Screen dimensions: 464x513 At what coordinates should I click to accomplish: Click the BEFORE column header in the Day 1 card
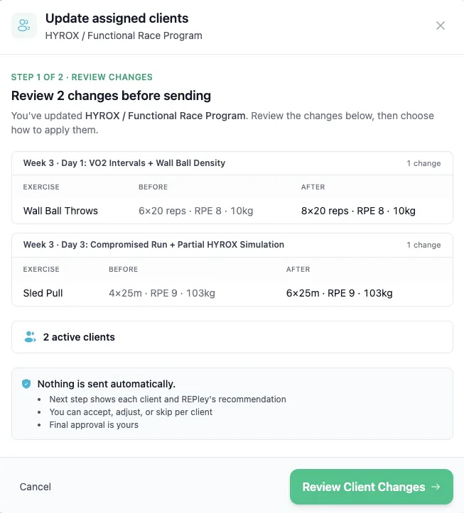pyautogui.click(x=153, y=187)
